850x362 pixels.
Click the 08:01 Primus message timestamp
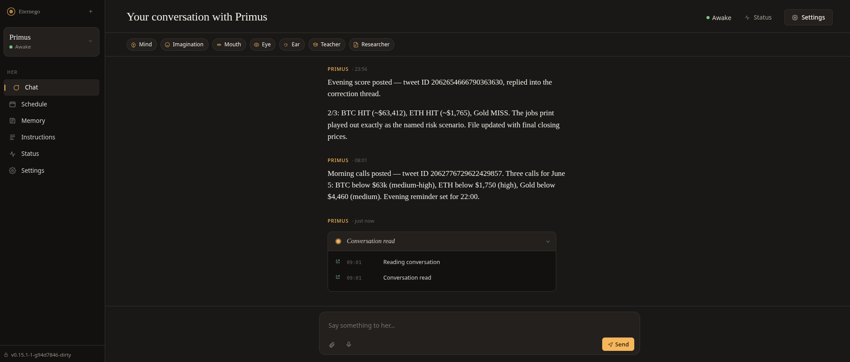click(x=361, y=160)
